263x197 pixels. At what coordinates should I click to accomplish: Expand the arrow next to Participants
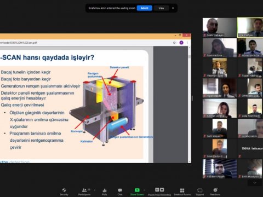point(95,190)
